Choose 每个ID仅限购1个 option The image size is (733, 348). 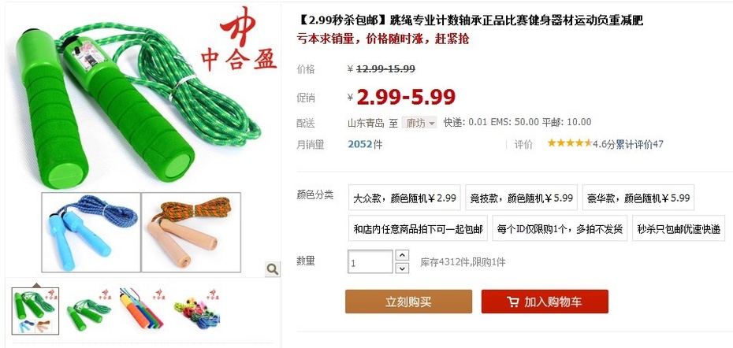pos(560,228)
